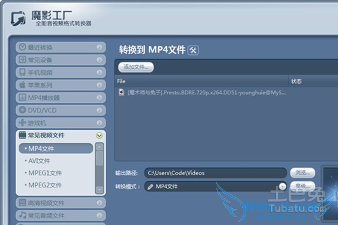The width and height of the screenshot is (338, 225).
Task: Expand the 常见设备 category arrow
Action: pos(99,60)
